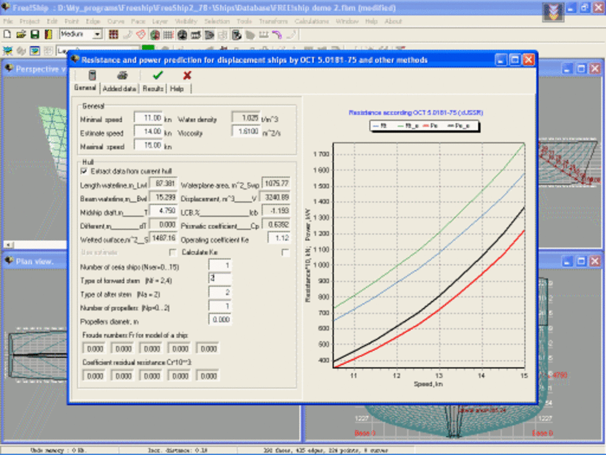Viewport: 606px width, 455px height.
Task: Toggle the Use estimate checkbox
Action: [x=173, y=252]
